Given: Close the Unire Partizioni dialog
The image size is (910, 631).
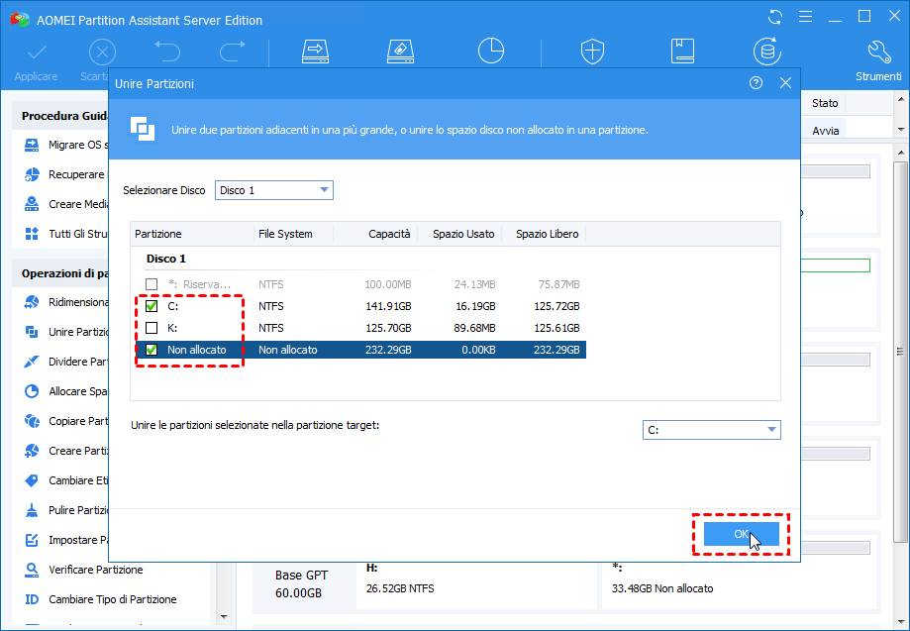Looking at the screenshot, I should (x=786, y=83).
